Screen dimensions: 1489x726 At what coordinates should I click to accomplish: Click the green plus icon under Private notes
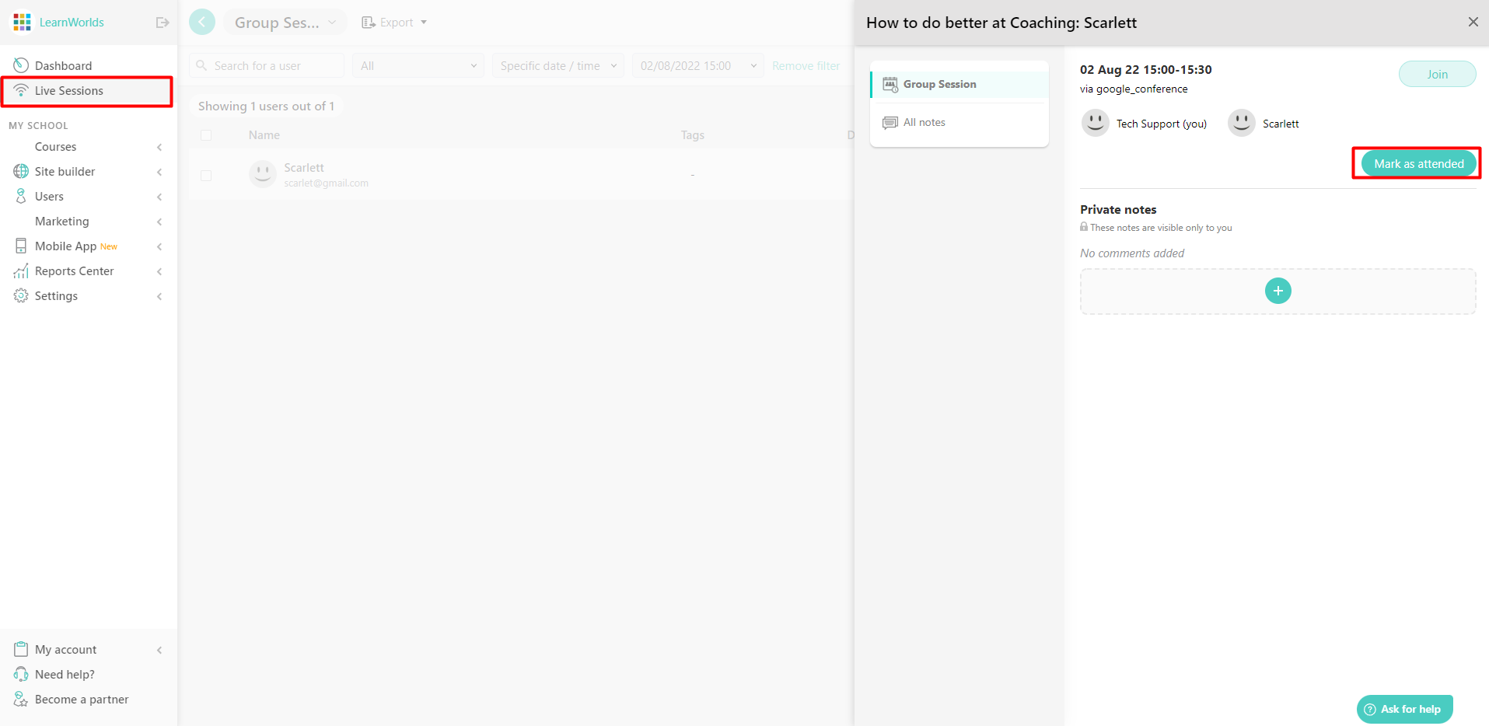pyautogui.click(x=1277, y=290)
